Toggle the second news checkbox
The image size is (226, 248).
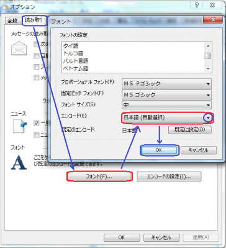[36, 135]
